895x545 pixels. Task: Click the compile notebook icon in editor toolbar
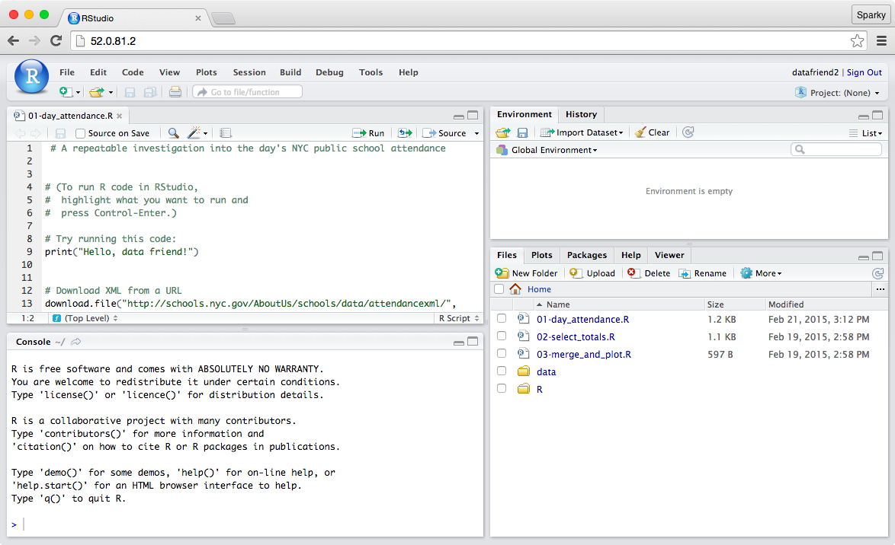pos(226,133)
